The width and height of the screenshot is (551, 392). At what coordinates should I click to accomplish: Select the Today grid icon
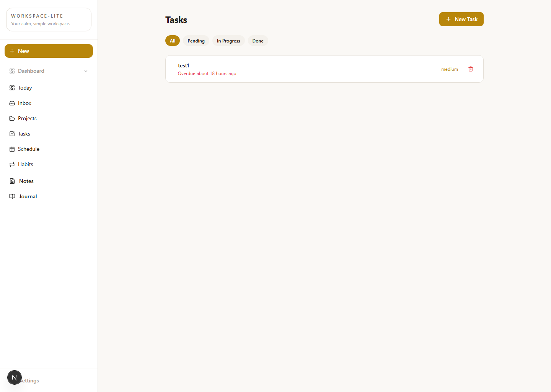[12, 88]
